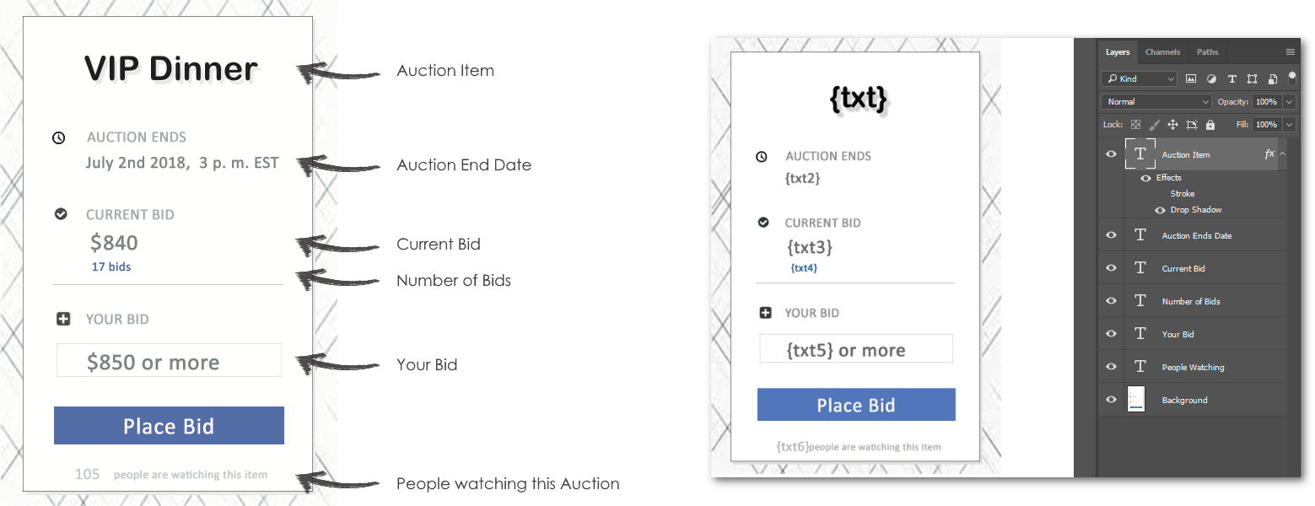Viewport: 1315px width, 506px height.
Task: Collapse the Auction Item effects list
Action: (1282, 154)
